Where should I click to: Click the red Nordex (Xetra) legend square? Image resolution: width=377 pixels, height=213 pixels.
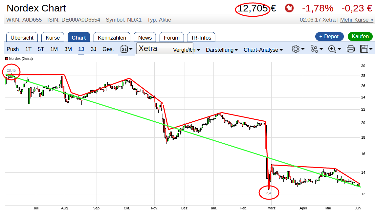click(7, 59)
